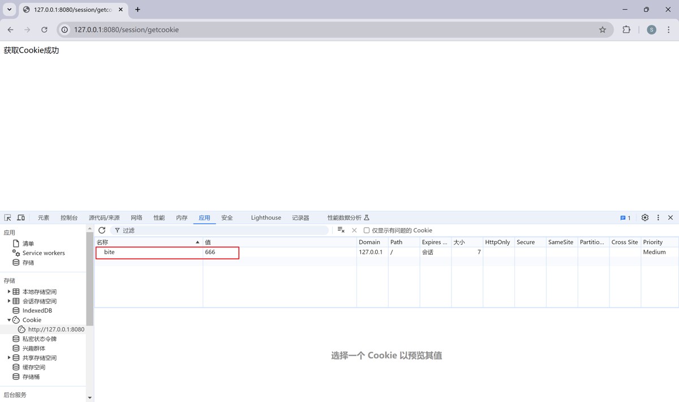679x402 pixels.
Task: Sort cookies by 名称 column
Action: pos(148,242)
